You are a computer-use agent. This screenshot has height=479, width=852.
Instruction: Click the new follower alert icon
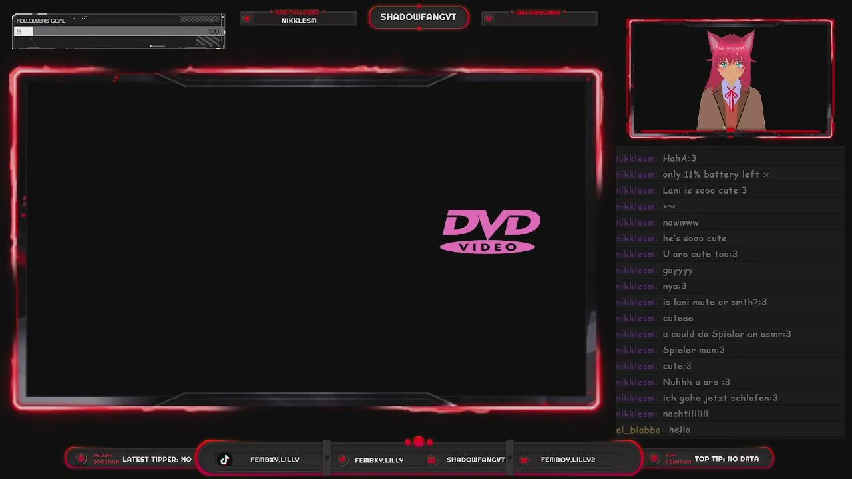click(x=247, y=19)
